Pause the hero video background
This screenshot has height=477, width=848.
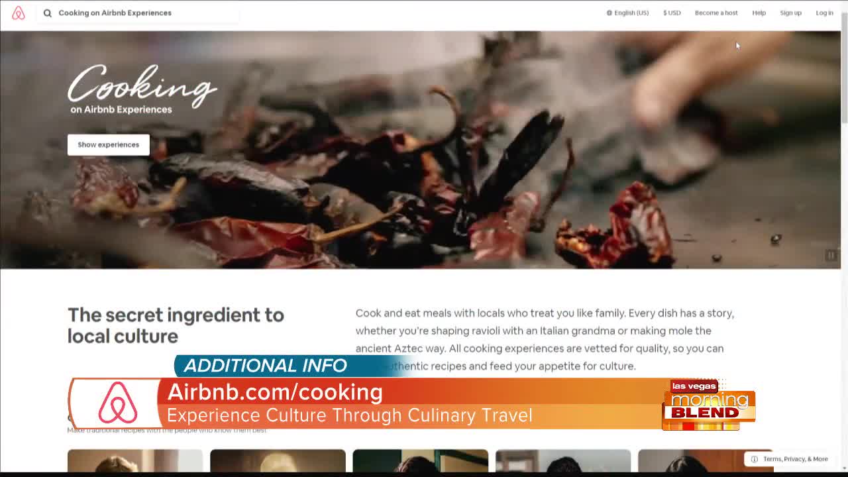(x=831, y=256)
